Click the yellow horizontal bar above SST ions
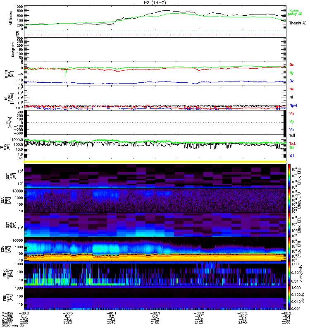This screenshot has height=331, width=310. 155,162
